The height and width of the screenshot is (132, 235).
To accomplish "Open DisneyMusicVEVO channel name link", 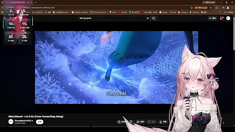I will click(23, 121).
